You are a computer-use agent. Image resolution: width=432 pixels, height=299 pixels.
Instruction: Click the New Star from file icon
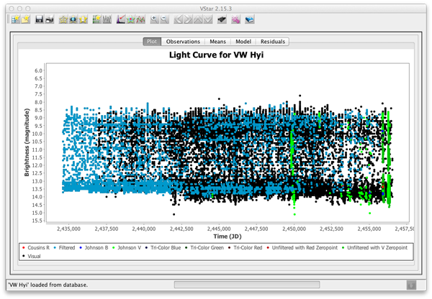(x=25, y=19)
